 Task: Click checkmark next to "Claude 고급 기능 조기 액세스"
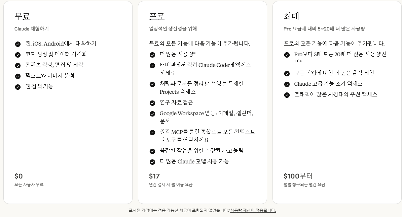click(287, 84)
